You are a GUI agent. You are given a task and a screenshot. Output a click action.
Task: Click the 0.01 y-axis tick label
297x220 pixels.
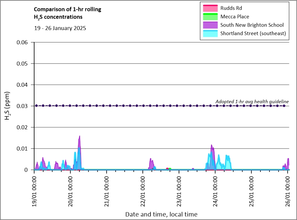tap(23, 149)
